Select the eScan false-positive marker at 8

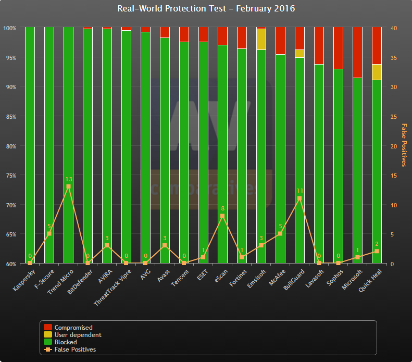tap(222, 216)
